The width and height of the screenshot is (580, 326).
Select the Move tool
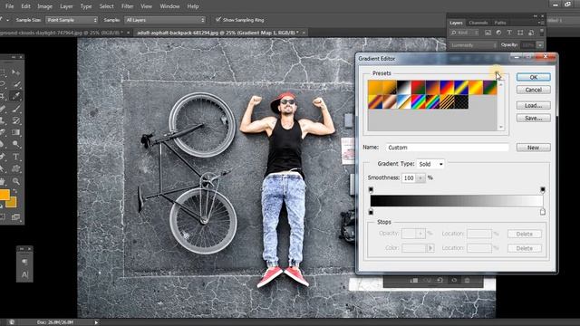click(x=15, y=72)
